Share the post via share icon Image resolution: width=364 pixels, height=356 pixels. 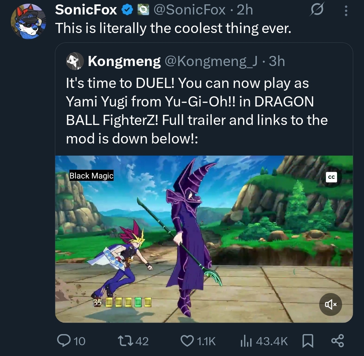(337, 341)
